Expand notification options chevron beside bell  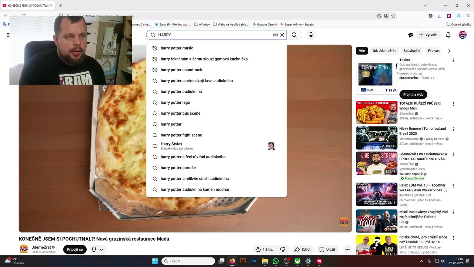click(x=101, y=250)
